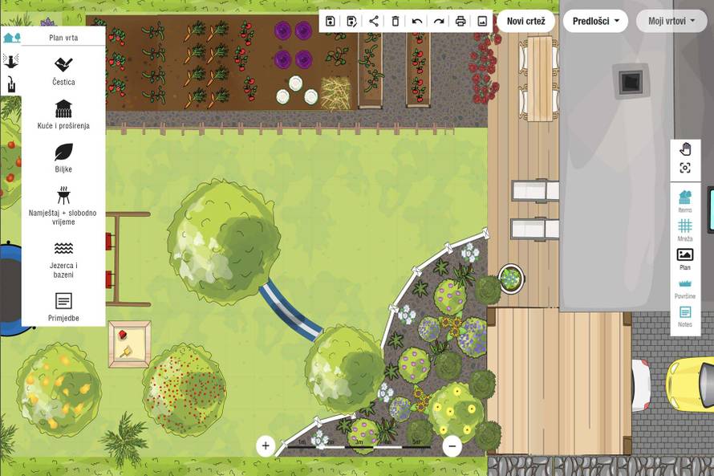Open the Biljke plants category

point(63,157)
